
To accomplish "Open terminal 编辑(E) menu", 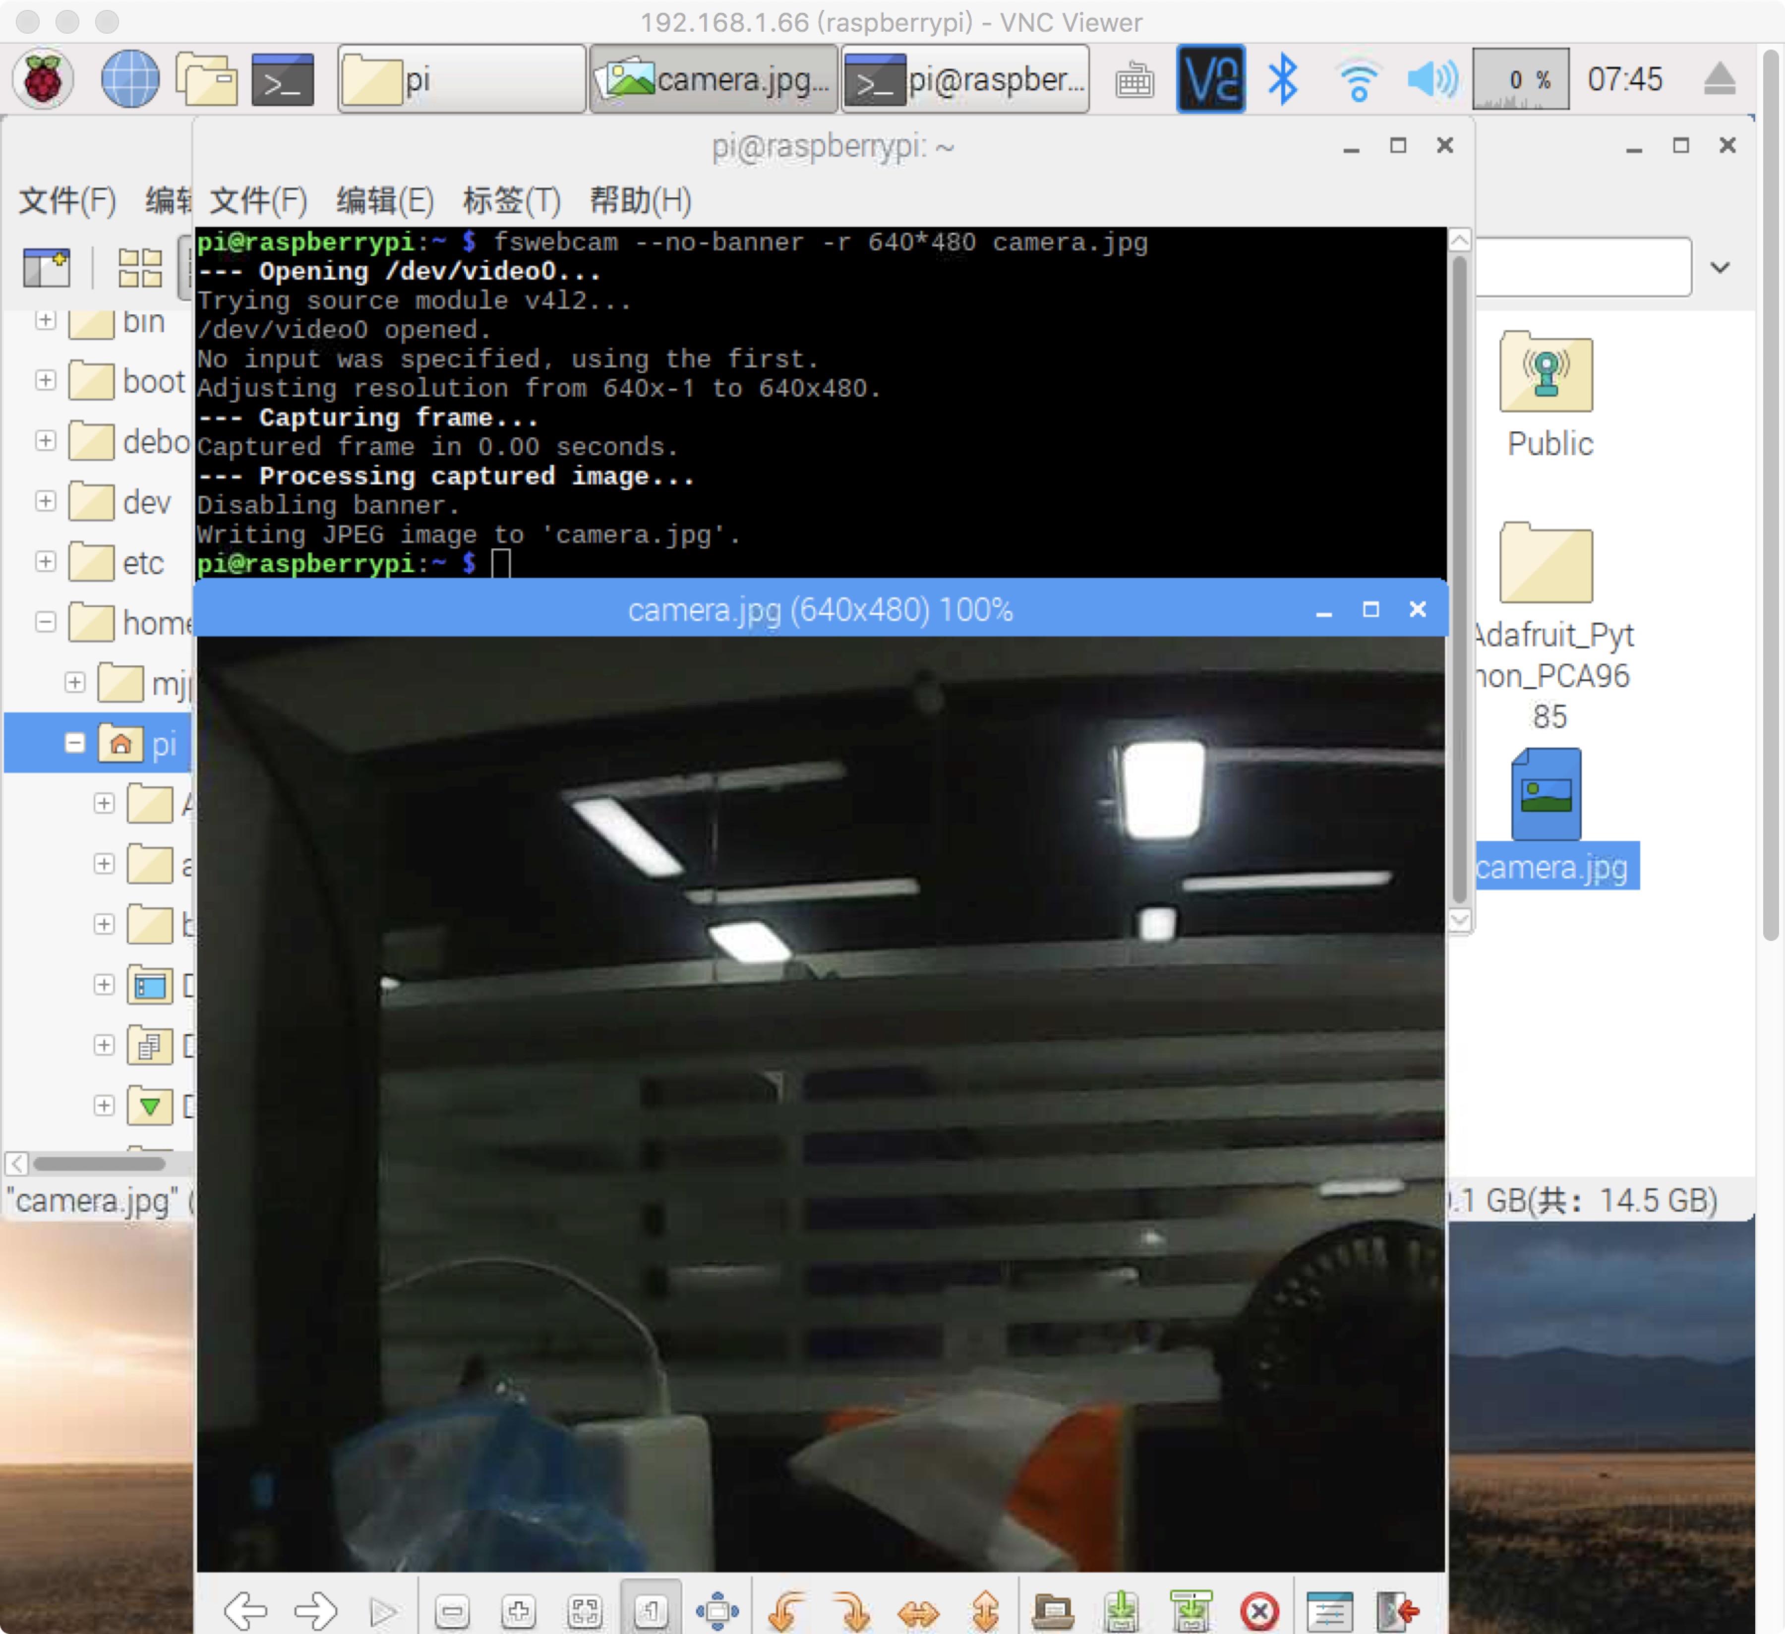I will [x=385, y=201].
